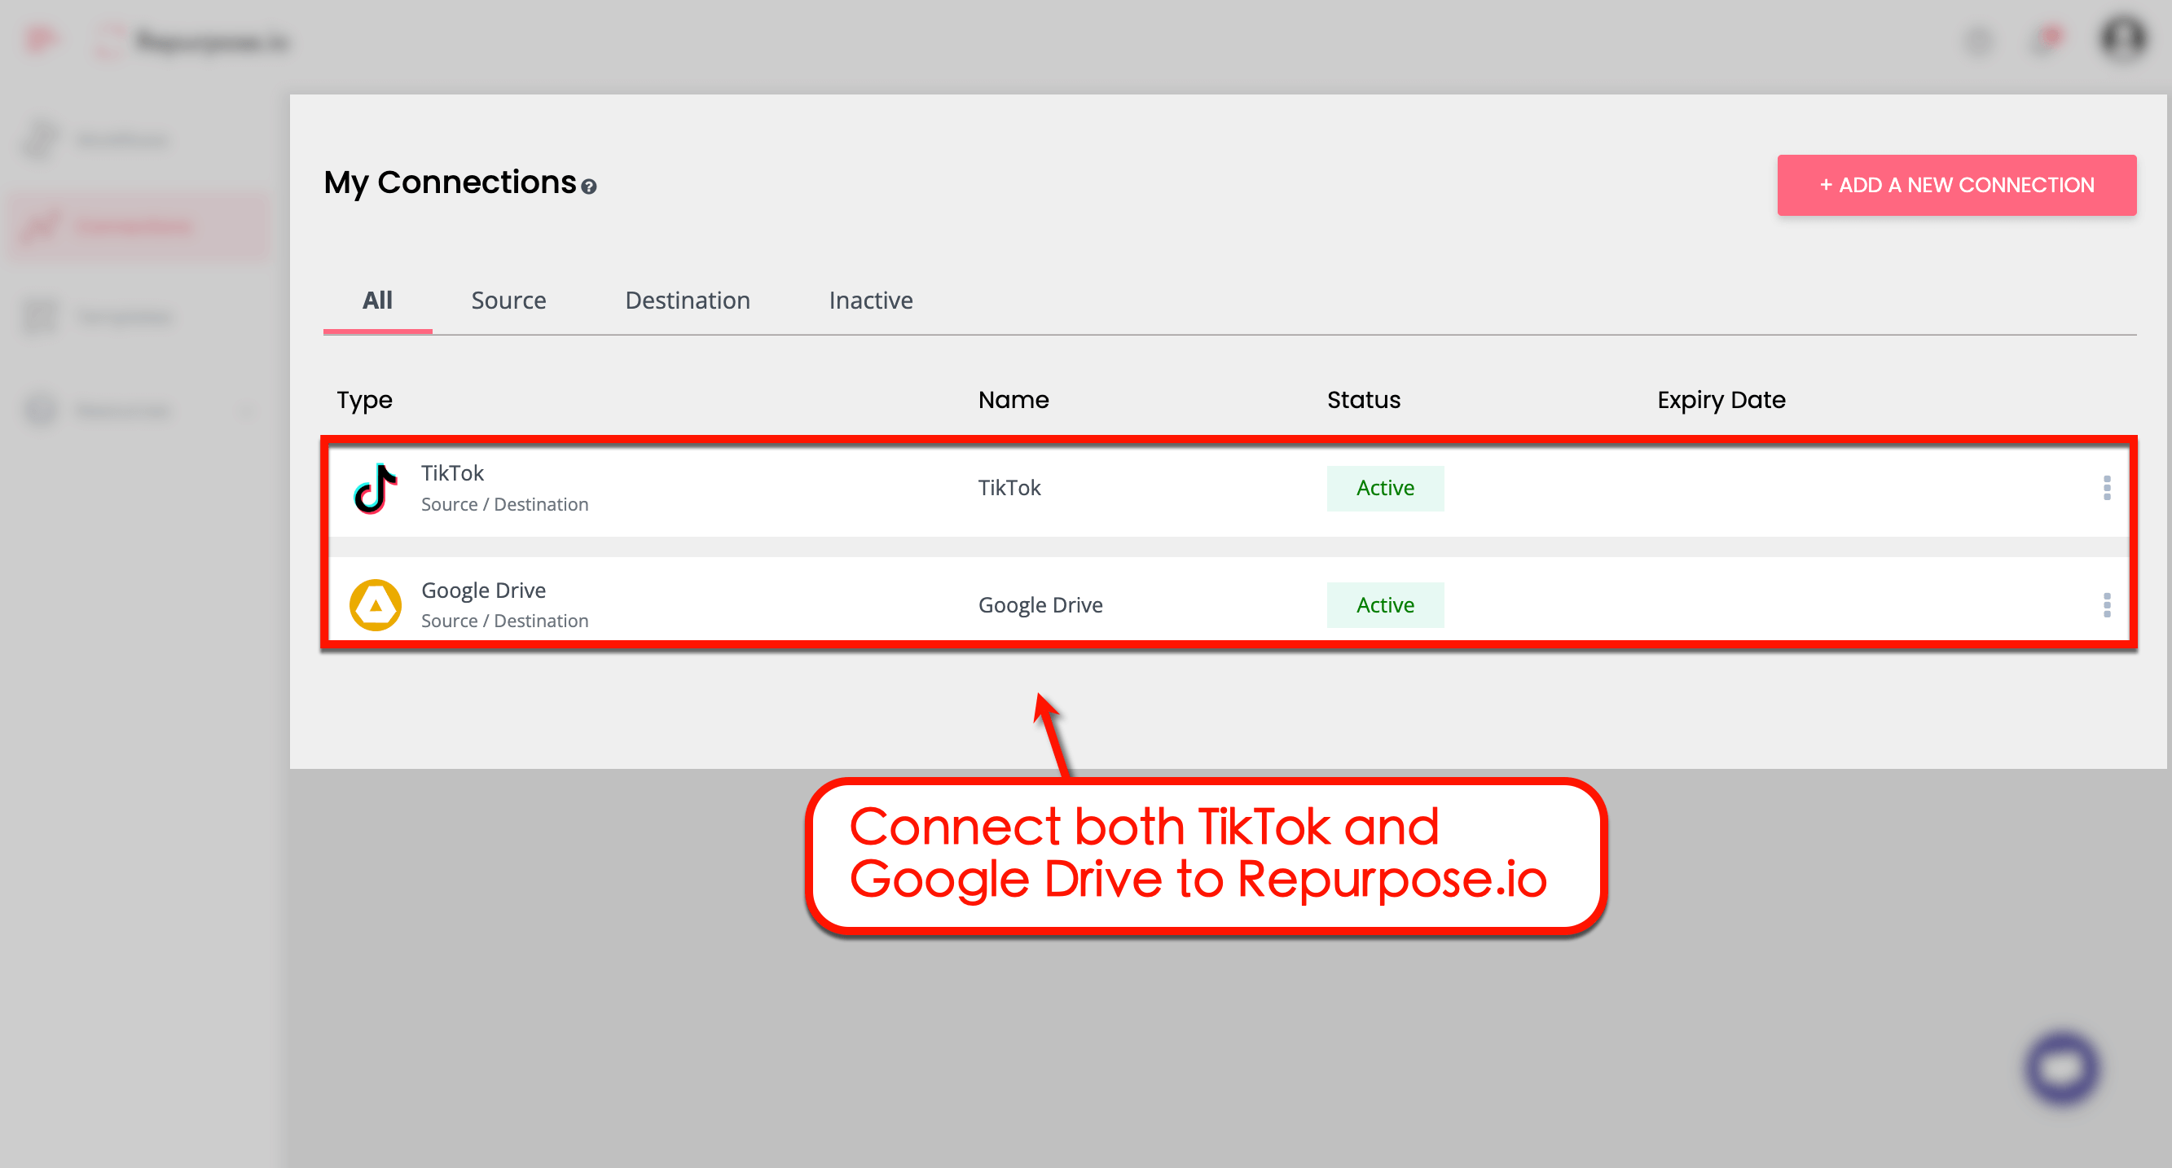Viewport: 2172px width, 1168px height.
Task: Open the Workflows sidebar icon
Action: coord(39,139)
